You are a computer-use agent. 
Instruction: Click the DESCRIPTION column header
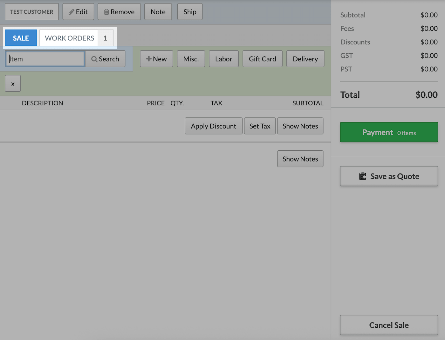click(43, 103)
